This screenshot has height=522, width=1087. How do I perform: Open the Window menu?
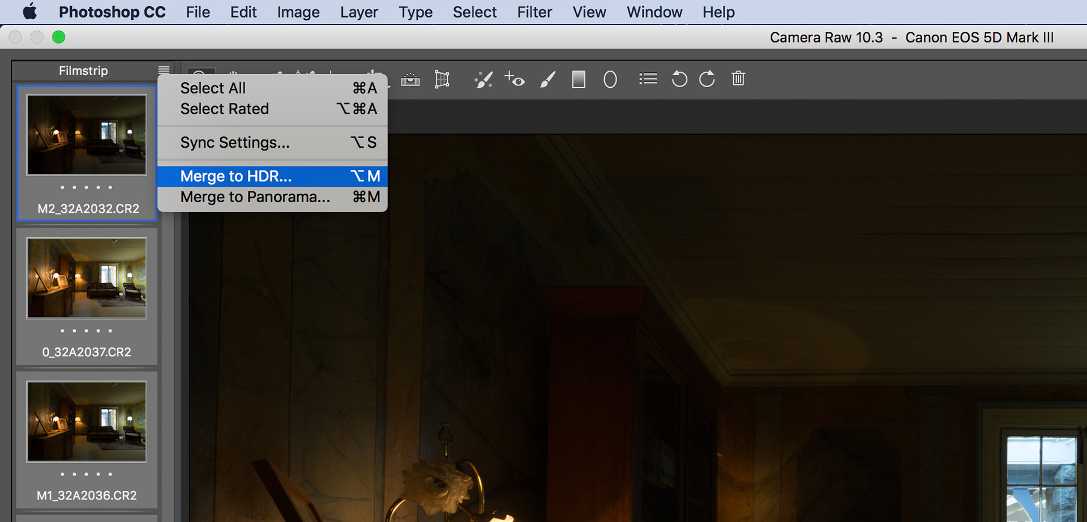pyautogui.click(x=654, y=12)
